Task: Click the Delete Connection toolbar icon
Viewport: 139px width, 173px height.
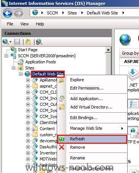Action: 39,42
